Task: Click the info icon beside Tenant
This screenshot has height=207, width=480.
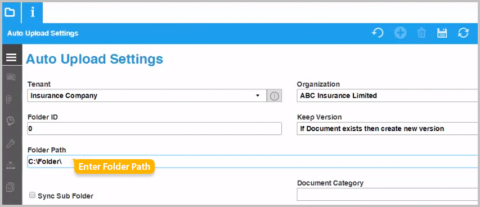Action: 274,96
